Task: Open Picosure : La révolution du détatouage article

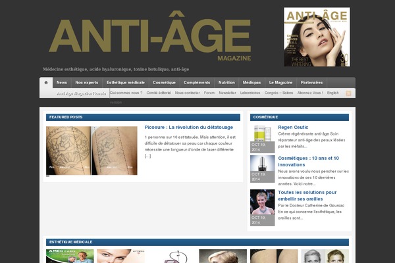Action: (x=189, y=128)
